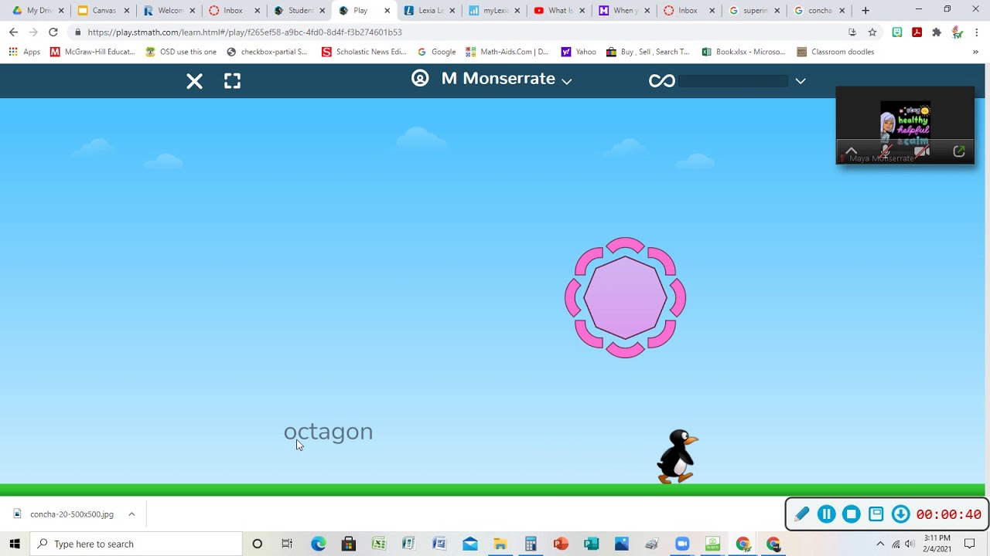Select the pink octagon shape
The image size is (990, 556).
(625, 297)
